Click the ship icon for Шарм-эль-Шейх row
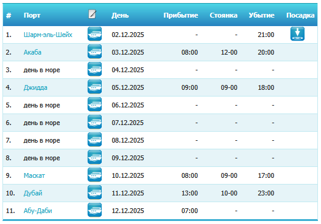Screen dimensions: 321x224 pyautogui.click(x=94, y=34)
